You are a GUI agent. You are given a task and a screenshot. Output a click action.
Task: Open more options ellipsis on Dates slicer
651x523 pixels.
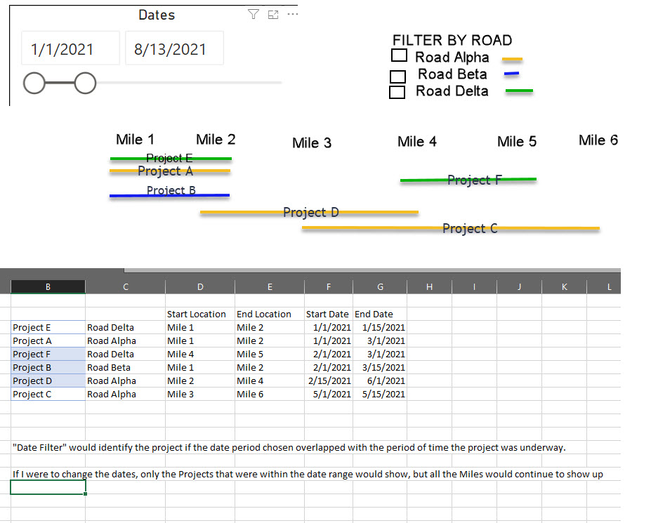click(x=293, y=14)
